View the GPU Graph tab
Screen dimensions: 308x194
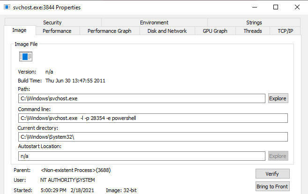tap(215, 31)
